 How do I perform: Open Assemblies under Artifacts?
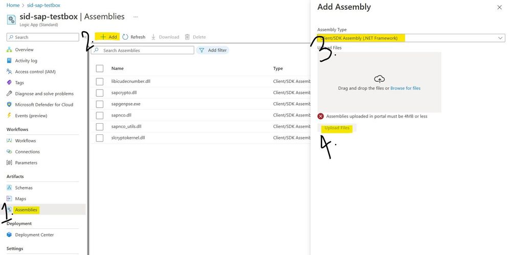[x=26, y=210]
